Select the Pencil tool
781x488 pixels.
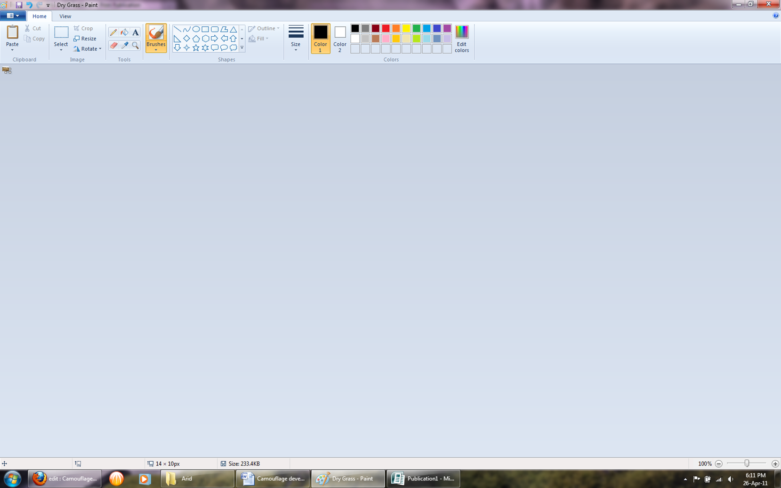pos(113,32)
